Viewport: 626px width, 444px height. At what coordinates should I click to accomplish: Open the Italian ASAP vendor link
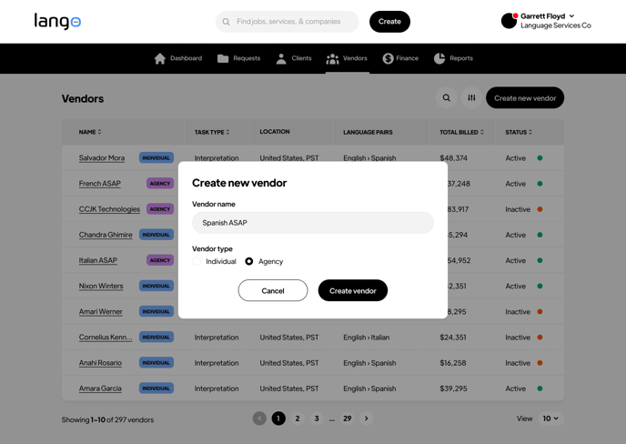click(x=98, y=260)
